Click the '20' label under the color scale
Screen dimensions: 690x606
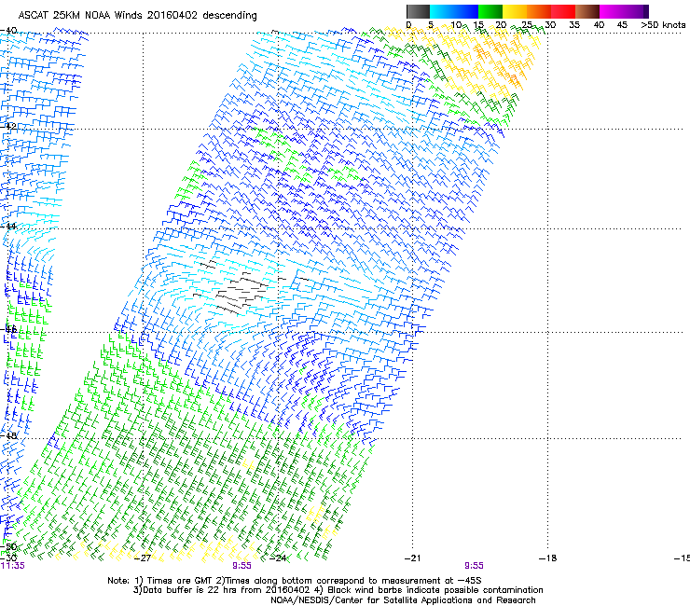(x=501, y=25)
